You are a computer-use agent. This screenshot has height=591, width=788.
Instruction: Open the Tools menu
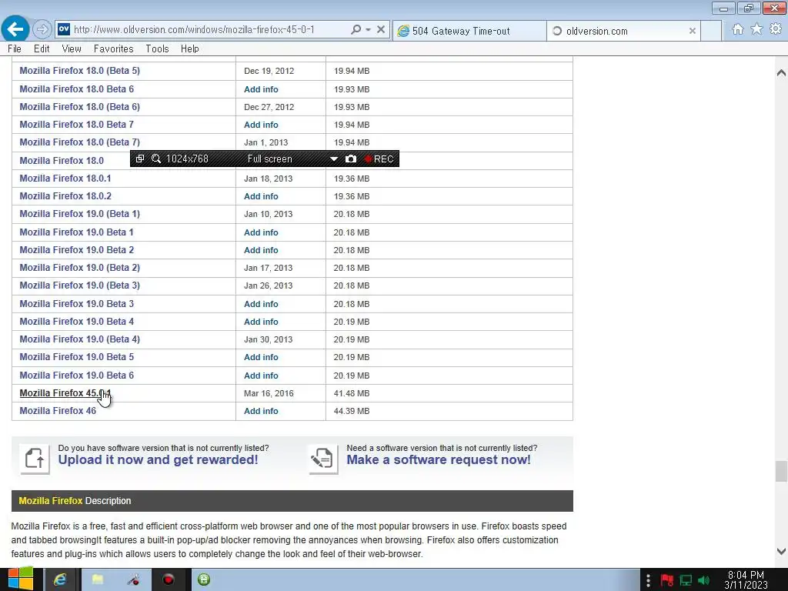coord(157,48)
